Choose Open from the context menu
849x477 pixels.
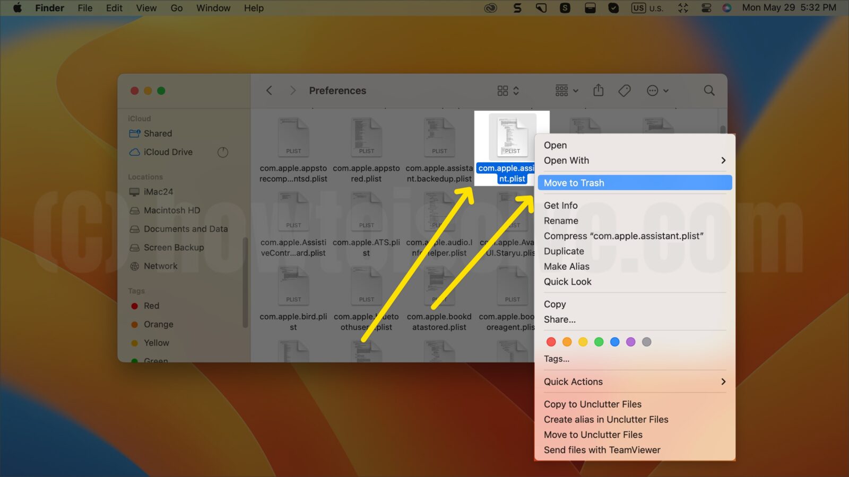635,145
